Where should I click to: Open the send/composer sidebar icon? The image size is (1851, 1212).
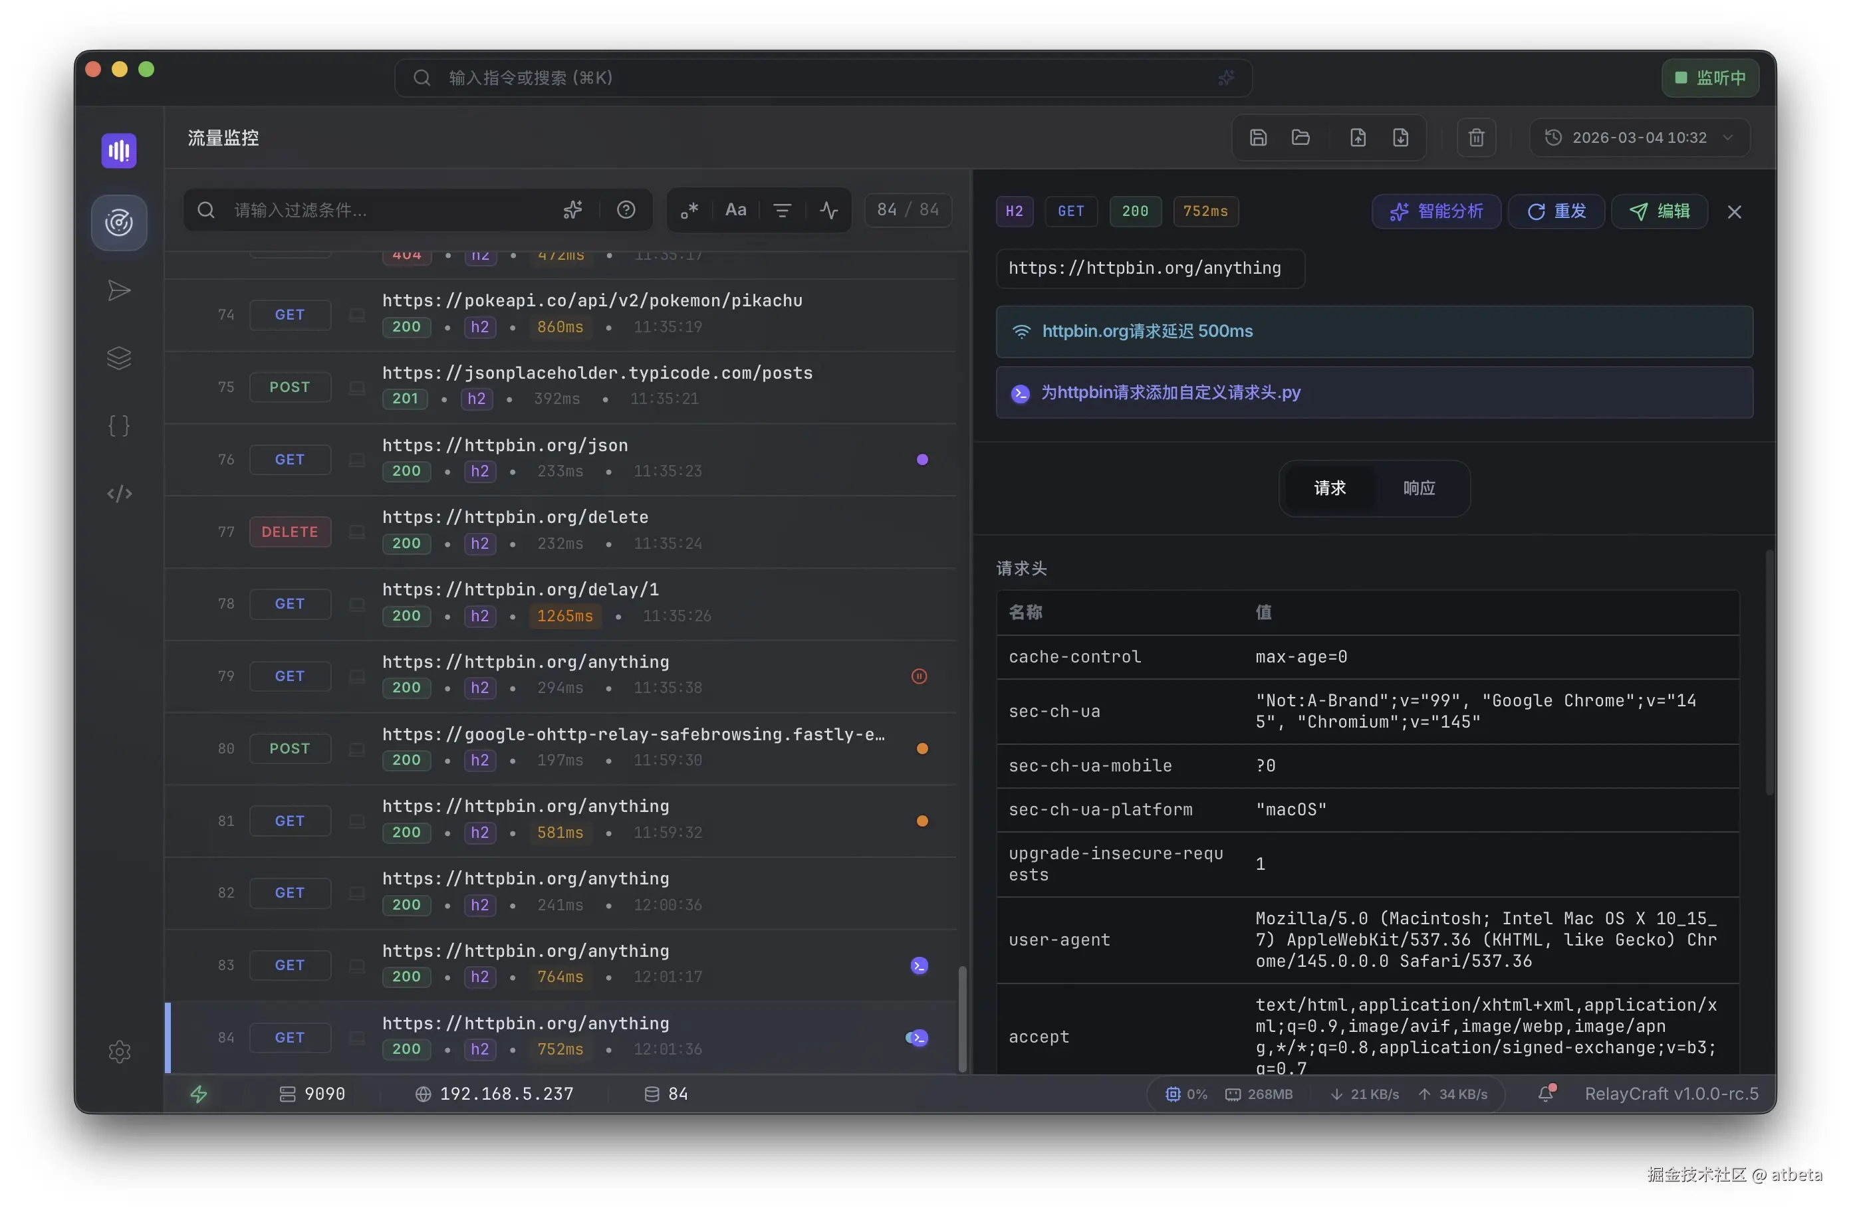(118, 291)
